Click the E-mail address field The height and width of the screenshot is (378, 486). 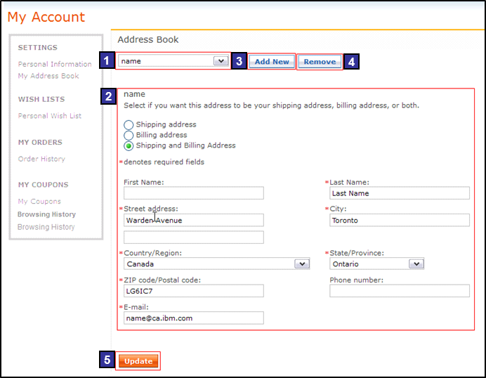tap(193, 318)
